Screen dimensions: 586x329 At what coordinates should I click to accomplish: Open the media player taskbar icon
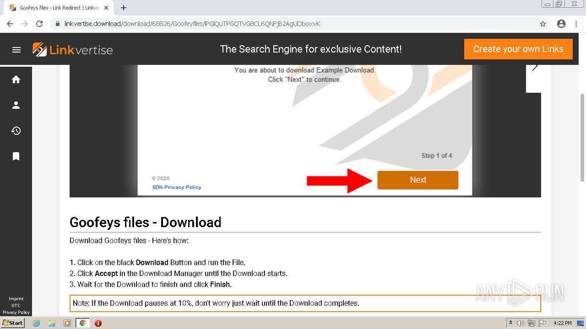click(x=67, y=323)
